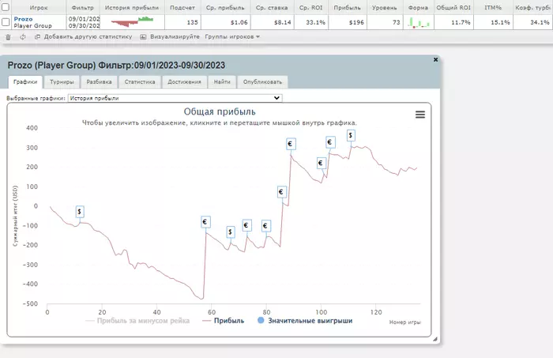This screenshot has width=553, height=358.
Task: Sort by Общий ROI column header
Action: click(x=453, y=7)
